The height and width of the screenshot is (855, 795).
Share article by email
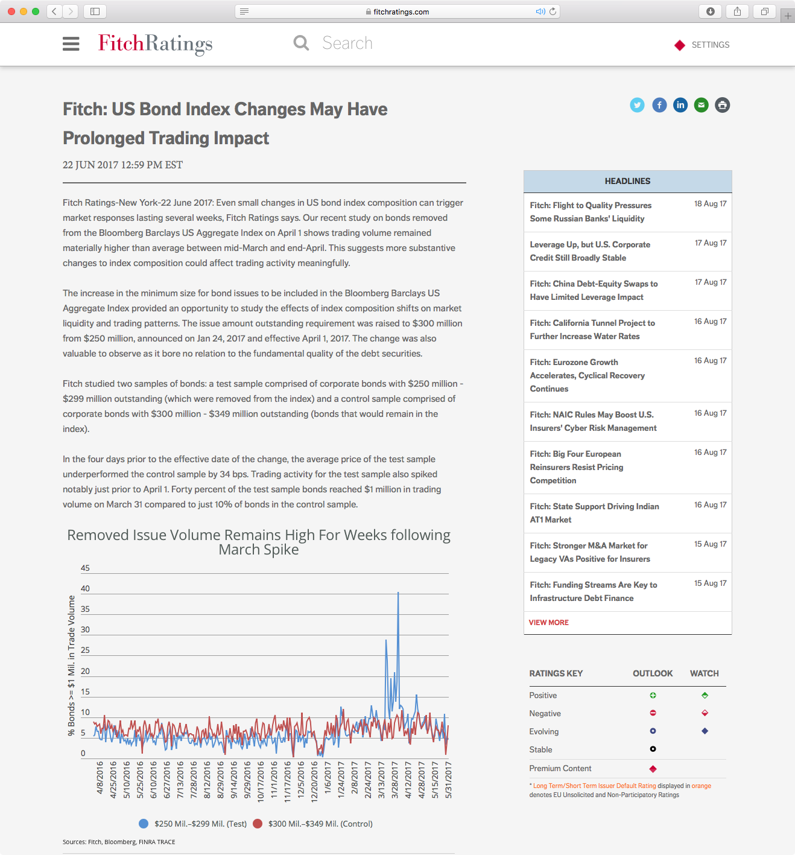[x=701, y=105]
